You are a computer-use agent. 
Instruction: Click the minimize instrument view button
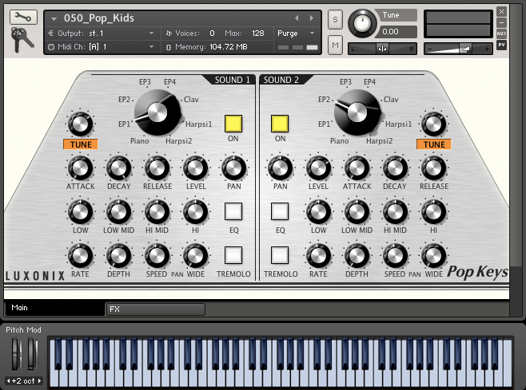[501, 22]
